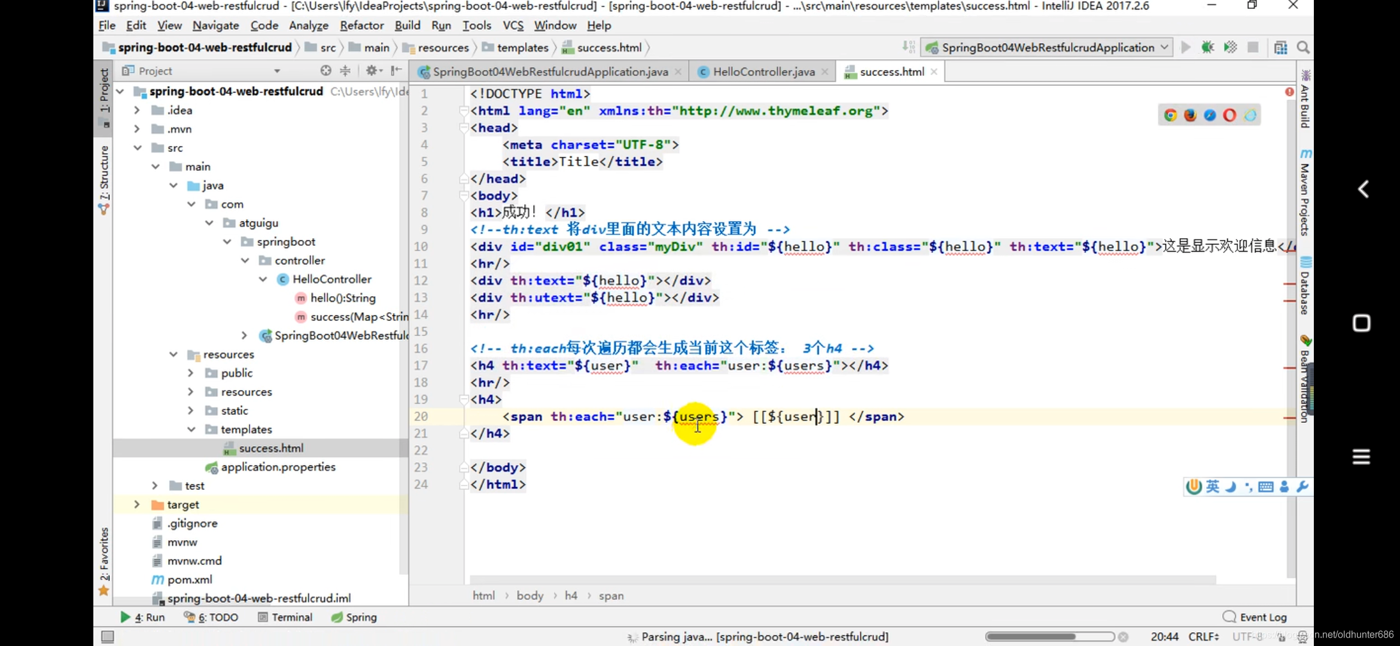Click the Search Everywhere magnifier icon

(x=1303, y=47)
